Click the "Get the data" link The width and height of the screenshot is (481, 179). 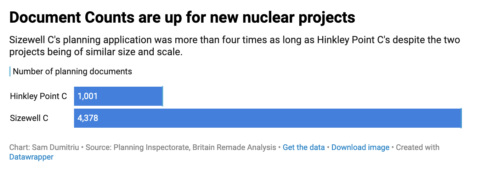(304, 148)
